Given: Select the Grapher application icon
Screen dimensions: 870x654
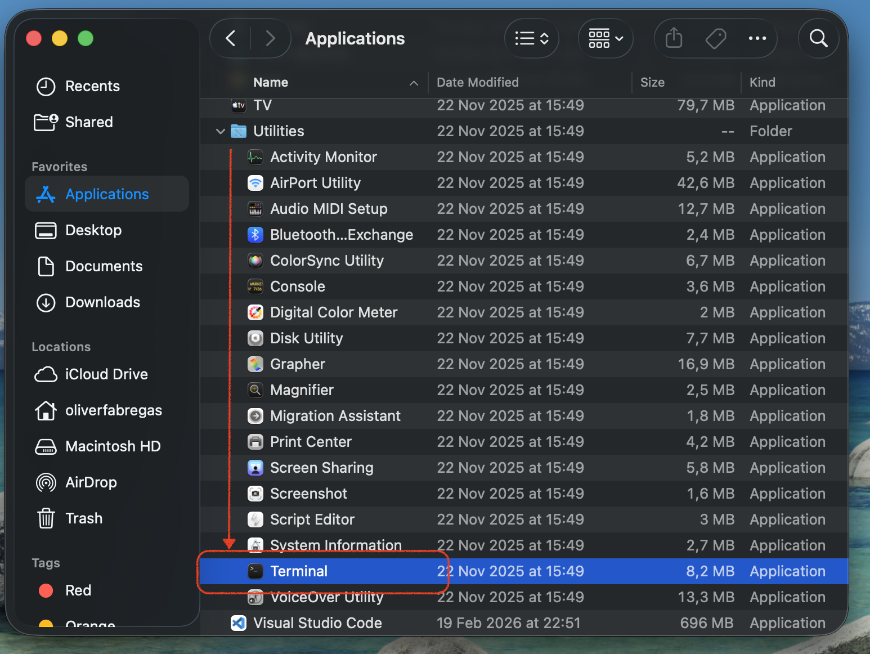Looking at the screenshot, I should 255,364.
